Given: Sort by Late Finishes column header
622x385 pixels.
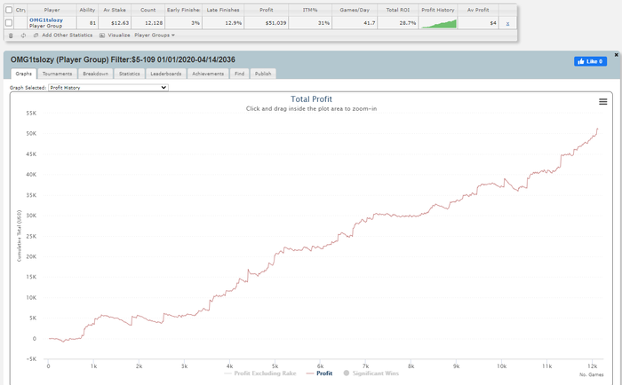Looking at the screenshot, I should coord(223,10).
